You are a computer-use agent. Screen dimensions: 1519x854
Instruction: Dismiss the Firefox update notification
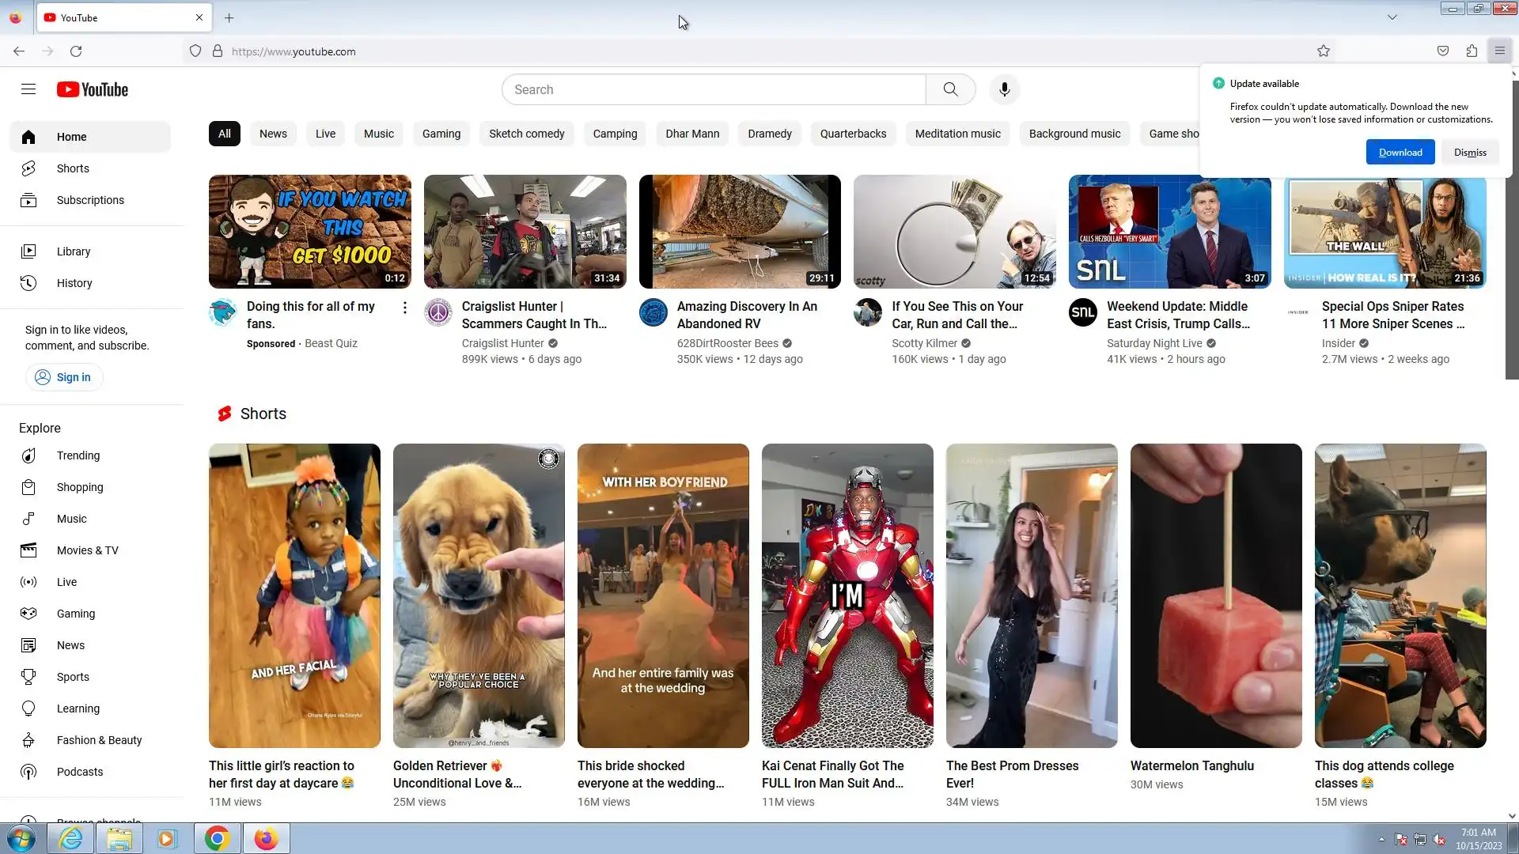click(1469, 153)
